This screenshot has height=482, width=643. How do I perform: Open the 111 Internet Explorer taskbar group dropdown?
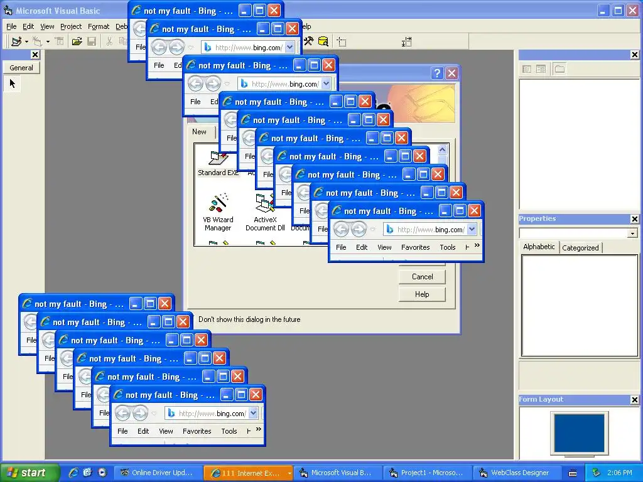(289, 473)
